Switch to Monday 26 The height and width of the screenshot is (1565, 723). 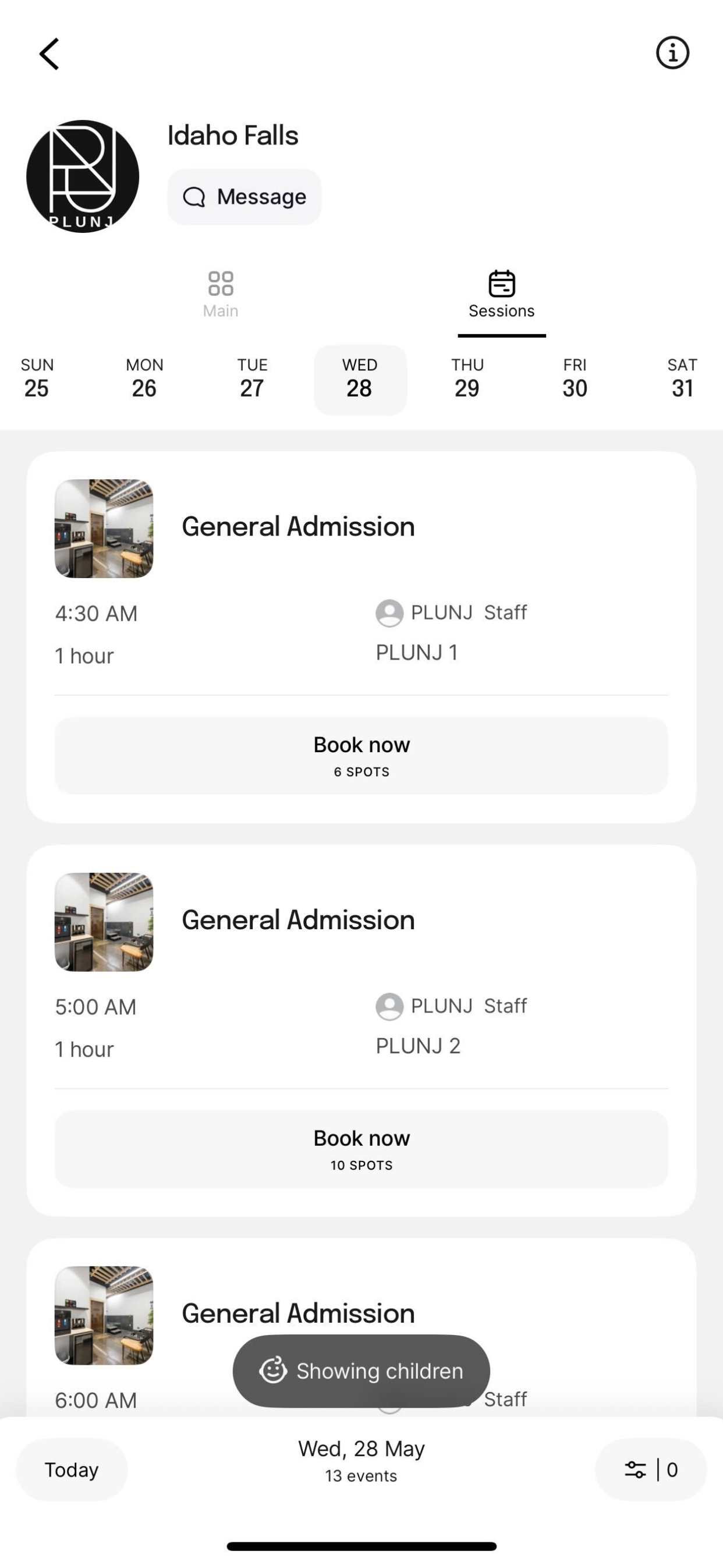click(x=144, y=379)
